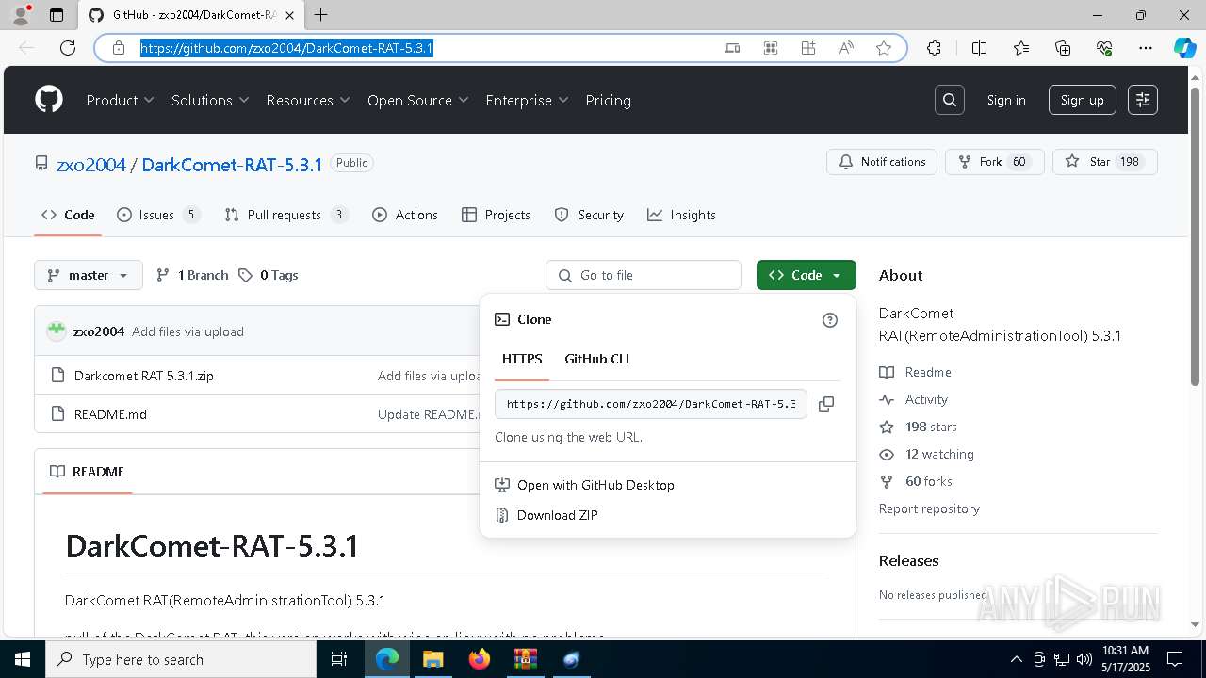Activate read aloud icon in address bar
This screenshot has width=1206, height=678.
tap(846, 48)
